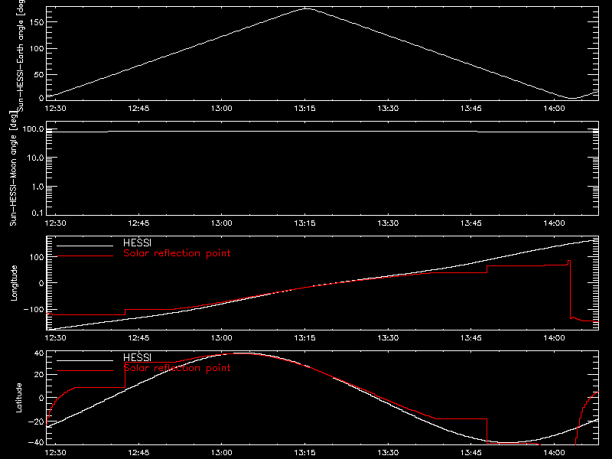Click the -100 tick on Longitude axis
The image size is (612, 459).
[x=34, y=309]
